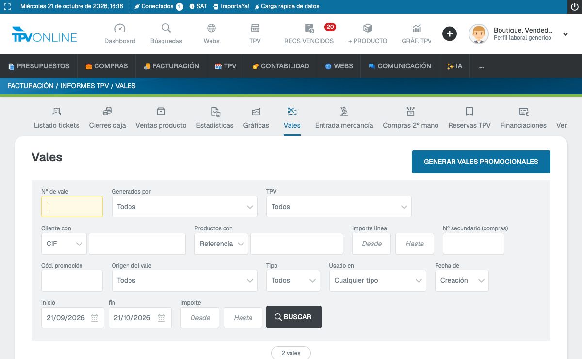Expand the user profile menu chevron
The height and width of the screenshot is (359, 582).
[566, 34]
